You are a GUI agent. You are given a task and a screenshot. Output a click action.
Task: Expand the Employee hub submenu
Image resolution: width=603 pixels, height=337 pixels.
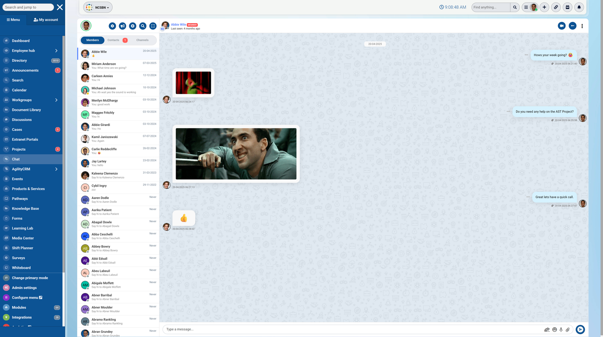(x=56, y=51)
